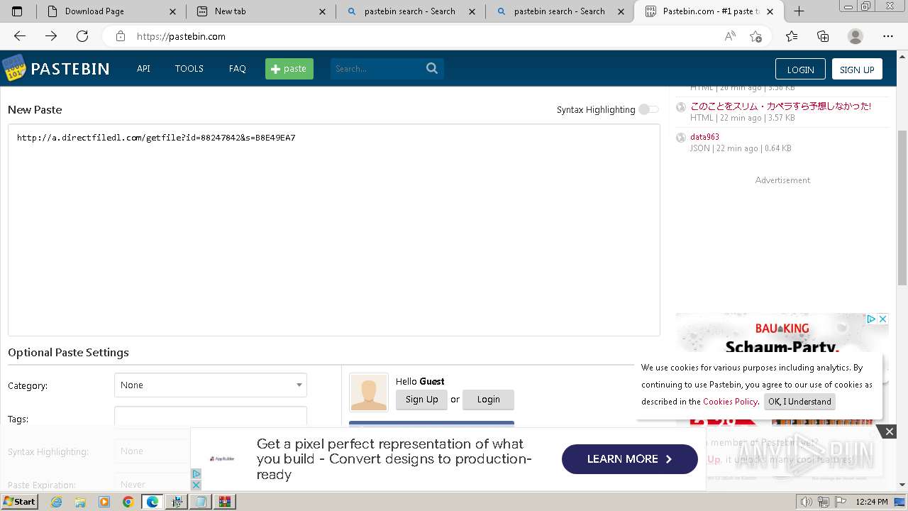
Task: Toggle Syntax Highlighting switch
Action: click(x=648, y=109)
